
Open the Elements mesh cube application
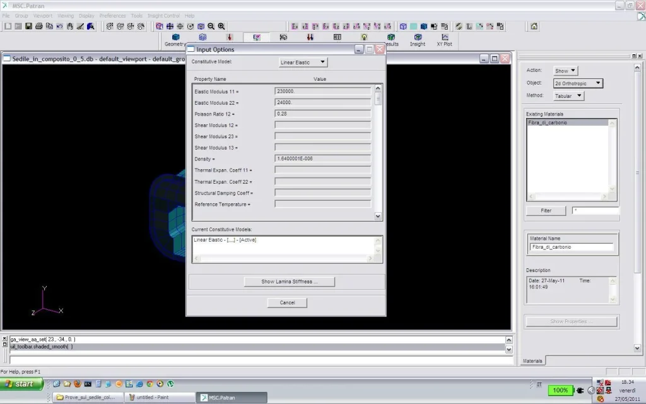(203, 37)
